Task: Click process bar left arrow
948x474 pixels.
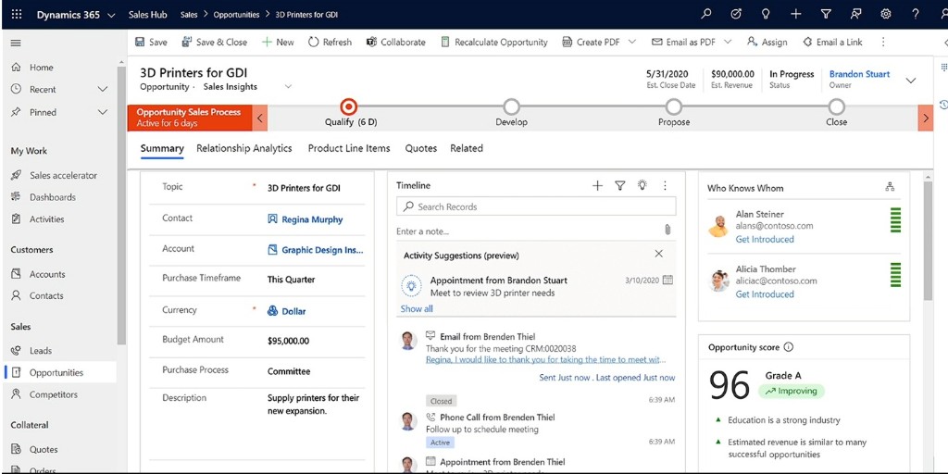Action: (x=259, y=118)
